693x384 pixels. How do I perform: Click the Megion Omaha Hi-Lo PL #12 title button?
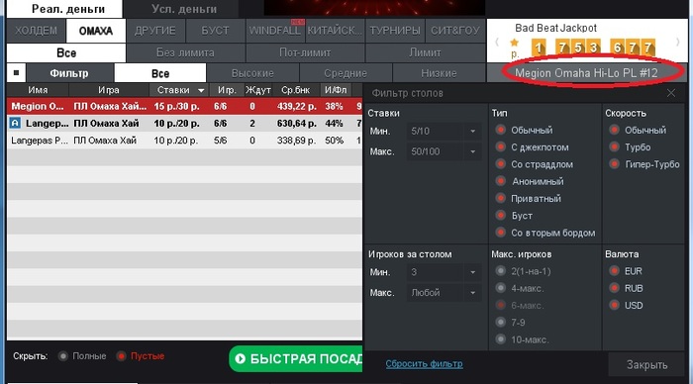[x=586, y=73]
